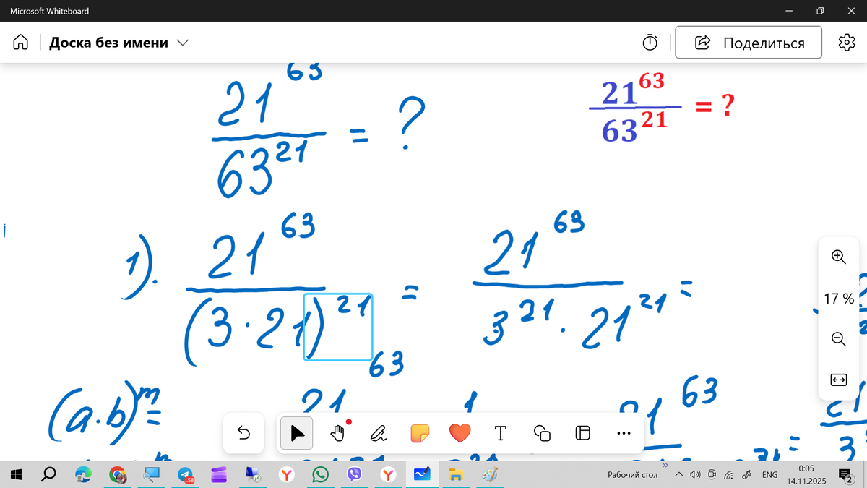Open the volume control

coord(695,474)
